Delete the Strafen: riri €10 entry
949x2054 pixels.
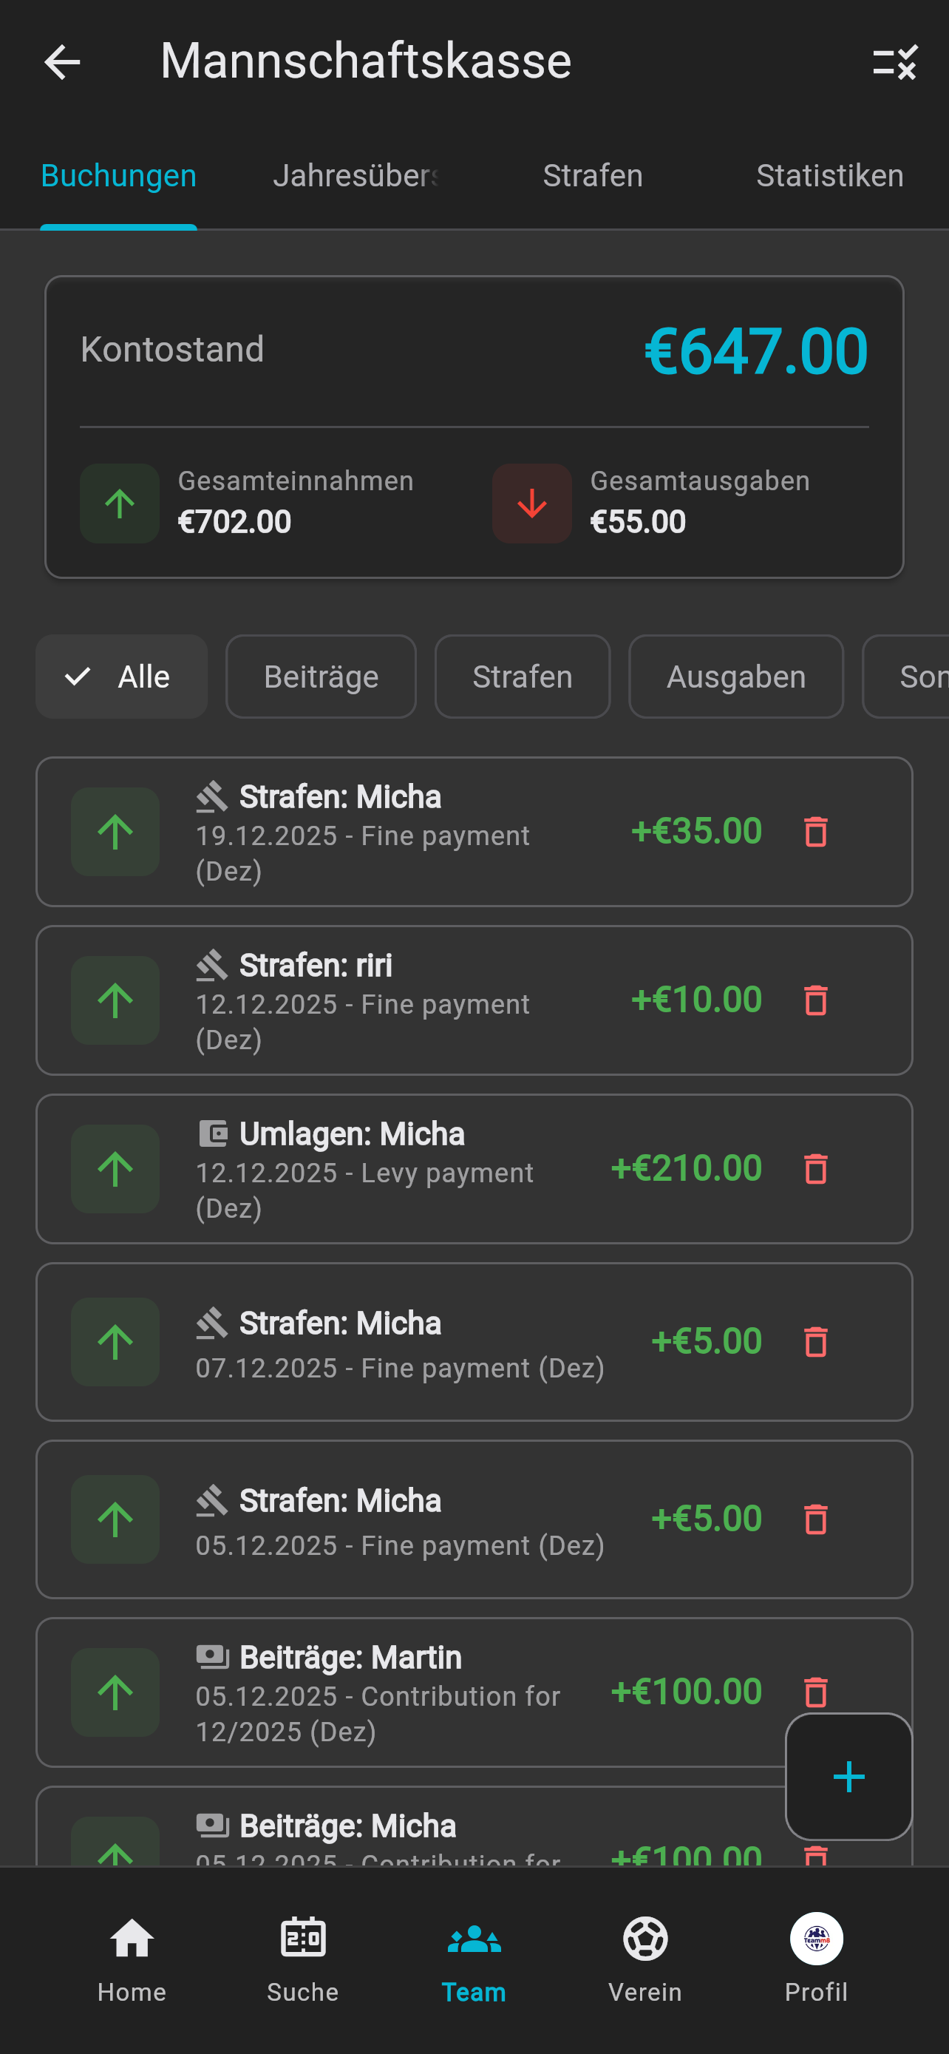coord(815,1000)
